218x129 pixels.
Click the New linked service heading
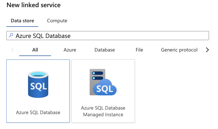click(33, 5)
